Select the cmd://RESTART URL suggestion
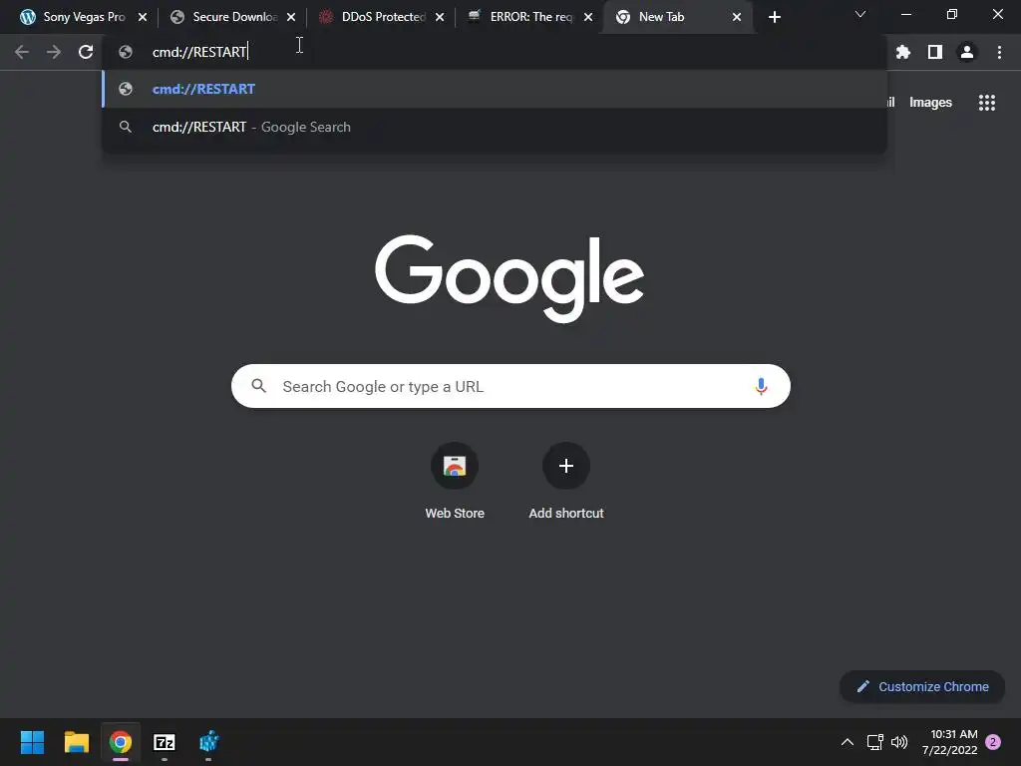Viewport: 1021px width, 766px height. (495, 89)
